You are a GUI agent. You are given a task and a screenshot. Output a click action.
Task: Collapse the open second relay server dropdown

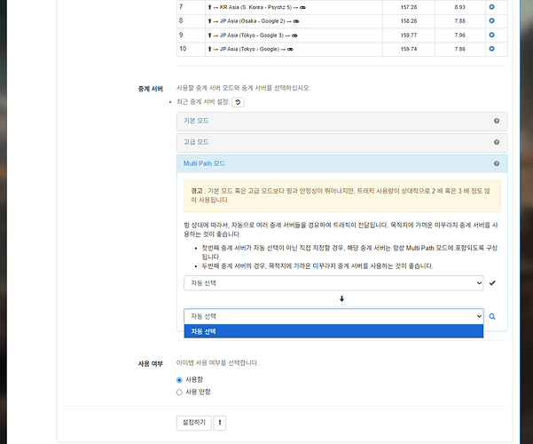(x=333, y=317)
